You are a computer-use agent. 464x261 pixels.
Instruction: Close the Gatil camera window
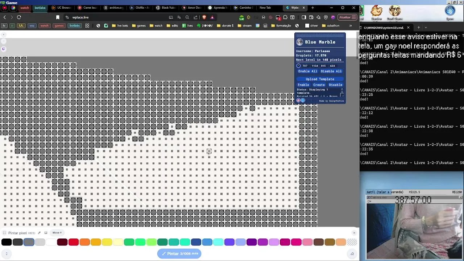[460, 198]
